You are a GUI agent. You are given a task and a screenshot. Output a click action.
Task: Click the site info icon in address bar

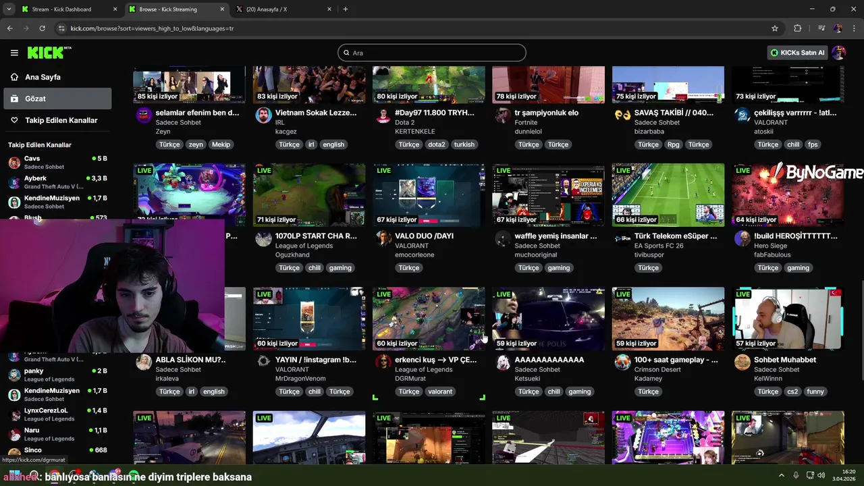[61, 28]
